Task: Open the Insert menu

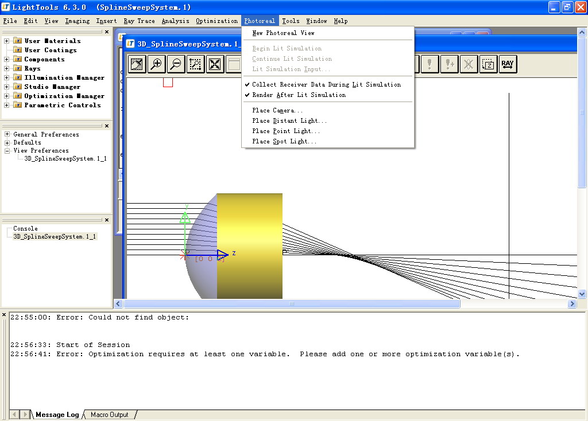Action: click(x=106, y=21)
